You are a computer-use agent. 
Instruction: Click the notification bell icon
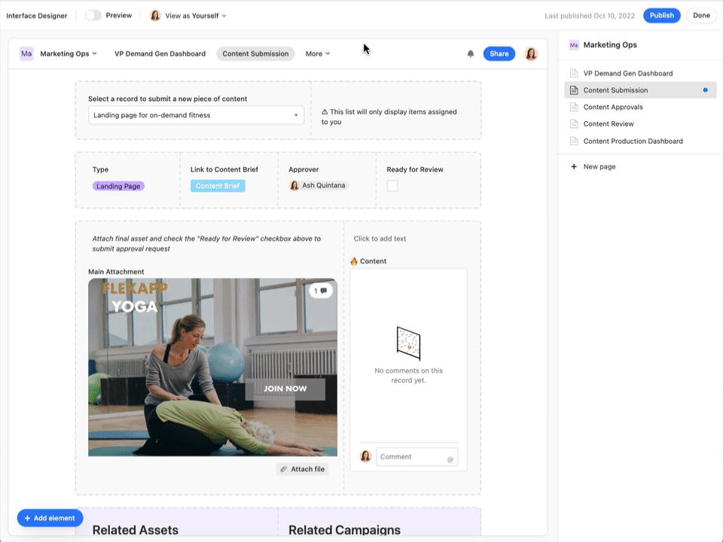point(471,53)
